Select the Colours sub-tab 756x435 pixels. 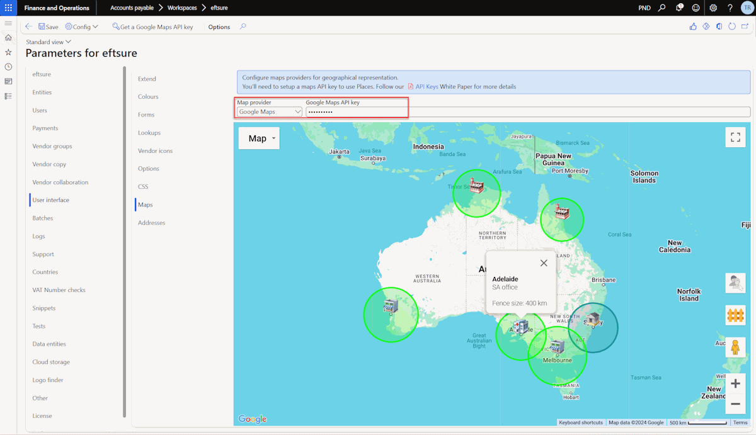148,97
